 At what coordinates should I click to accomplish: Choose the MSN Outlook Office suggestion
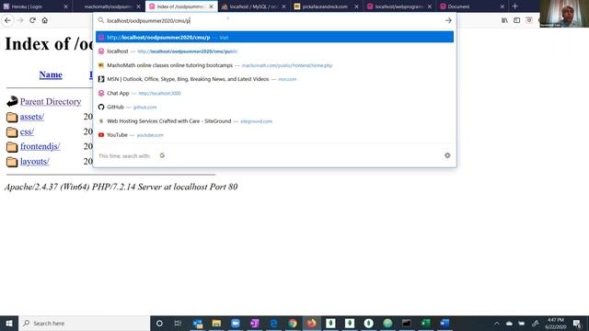(x=274, y=79)
